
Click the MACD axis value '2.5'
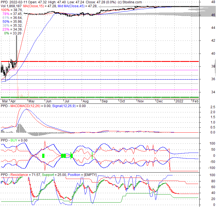click(x=213, y=107)
